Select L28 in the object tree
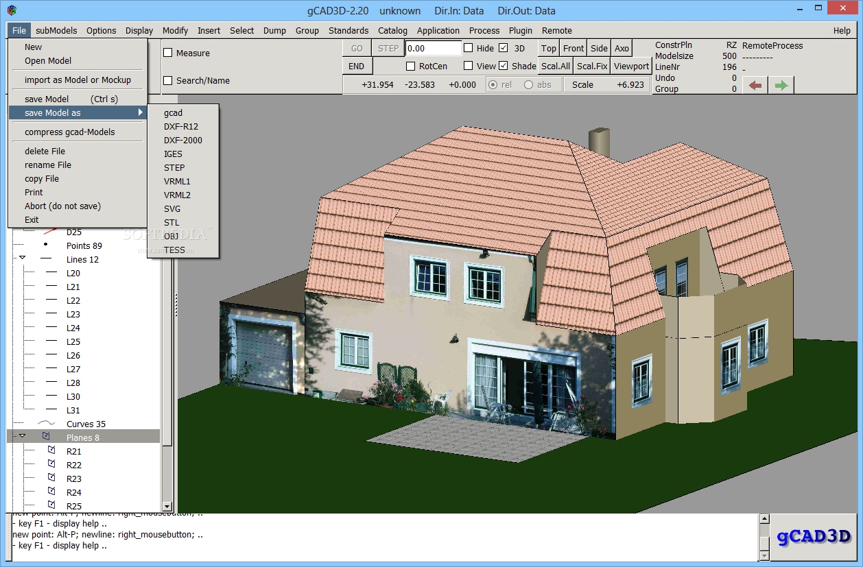This screenshot has height=567, width=863. click(x=73, y=383)
